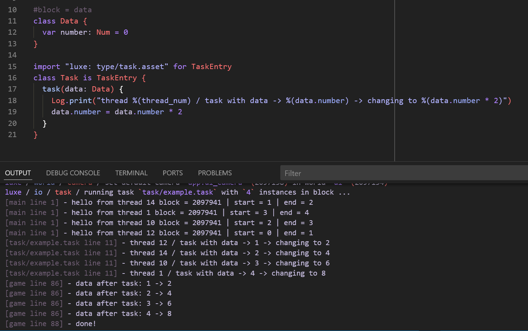Click the editor ruler vertical line

[395, 81]
